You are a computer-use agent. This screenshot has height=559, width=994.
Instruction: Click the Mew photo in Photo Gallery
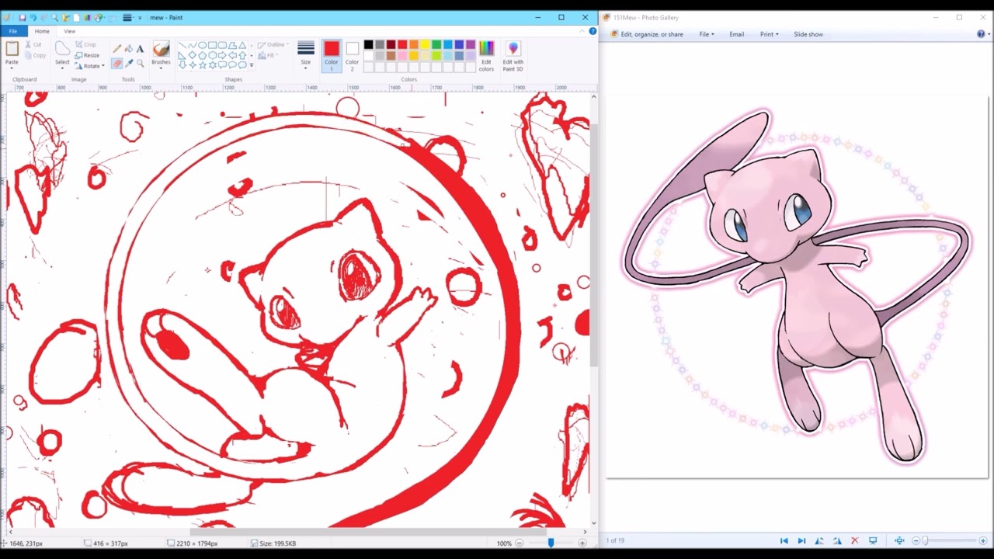click(x=797, y=287)
